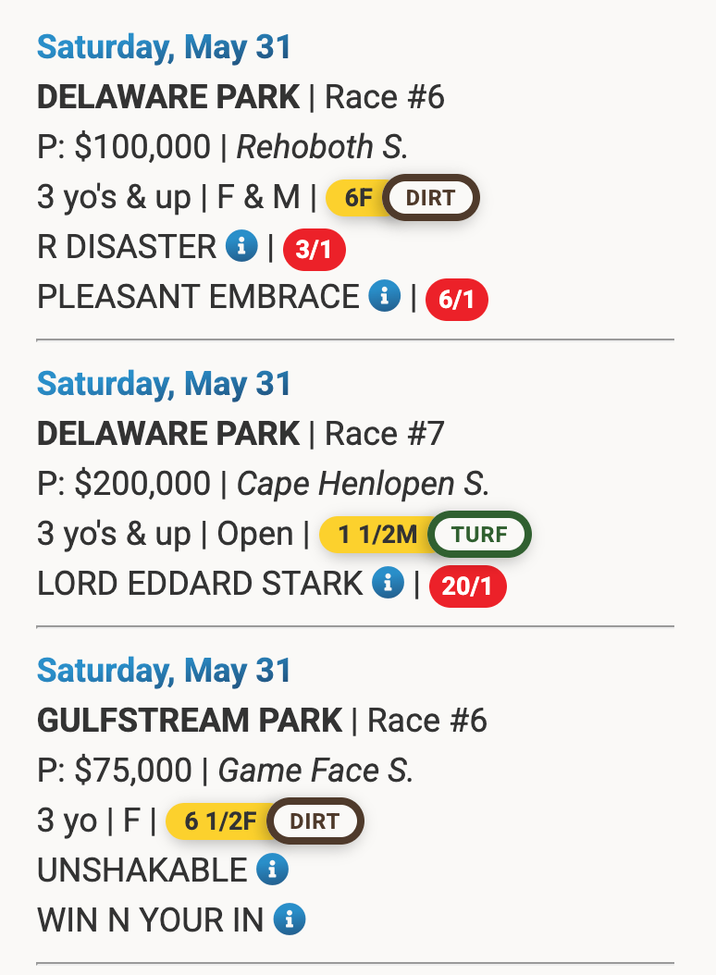Click info icon for LORD EDDARD STARK

click(389, 582)
